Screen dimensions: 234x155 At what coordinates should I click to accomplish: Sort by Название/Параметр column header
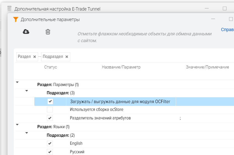pos(121,67)
